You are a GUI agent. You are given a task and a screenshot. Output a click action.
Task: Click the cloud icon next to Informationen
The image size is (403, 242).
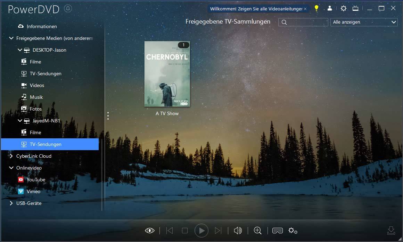click(x=21, y=26)
